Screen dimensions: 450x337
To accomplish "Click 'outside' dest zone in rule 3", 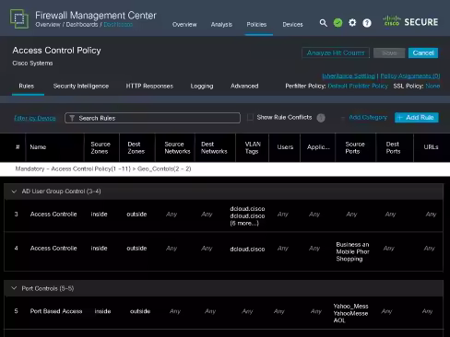I will click(136, 215).
